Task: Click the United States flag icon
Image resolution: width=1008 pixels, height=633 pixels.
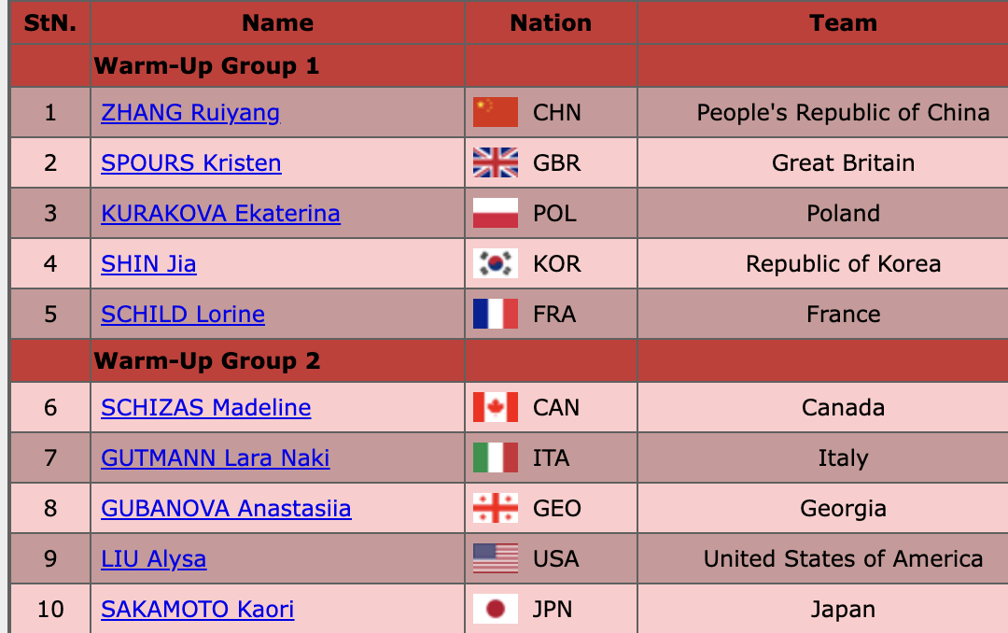Action: 495,559
